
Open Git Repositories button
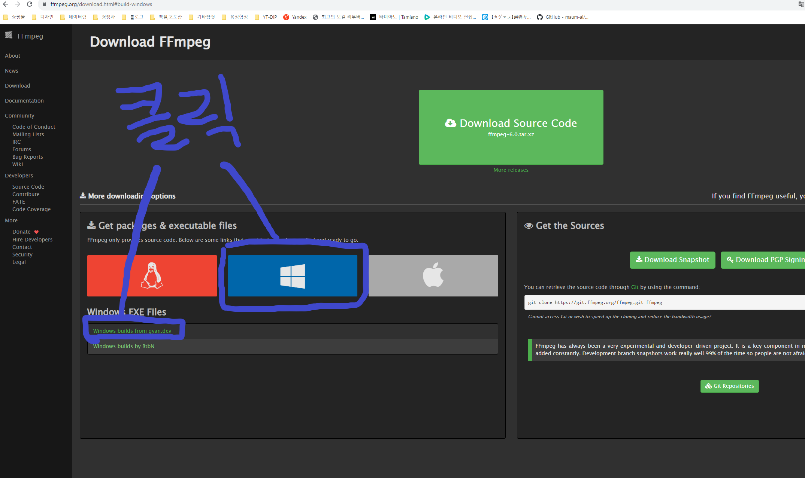(729, 386)
